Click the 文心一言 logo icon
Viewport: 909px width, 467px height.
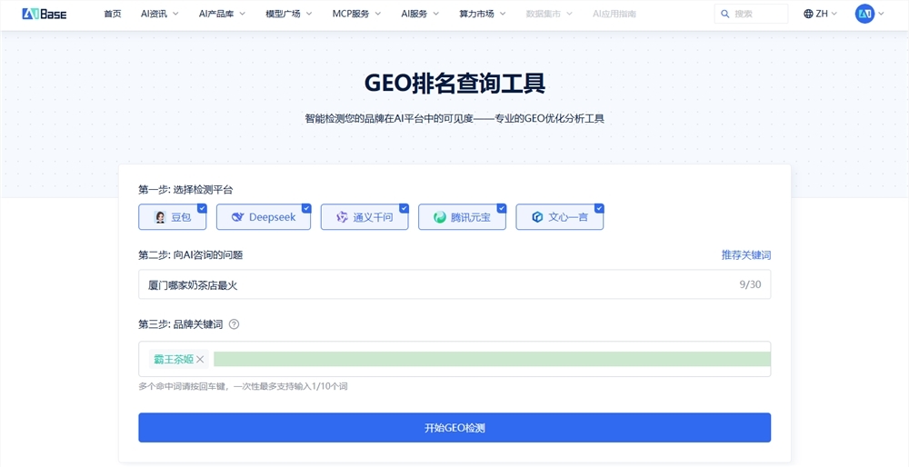(x=537, y=217)
